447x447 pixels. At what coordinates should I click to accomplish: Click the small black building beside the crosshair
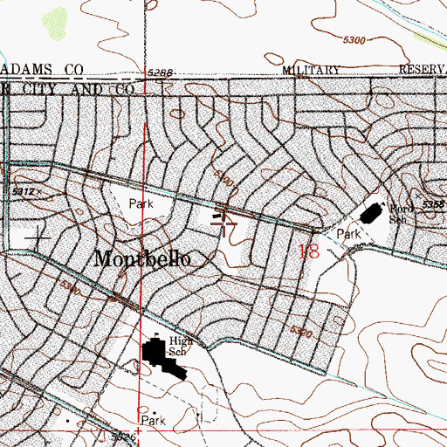(217, 216)
